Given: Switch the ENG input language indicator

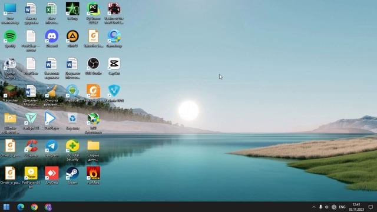Looking at the screenshot, I should click(x=342, y=207).
